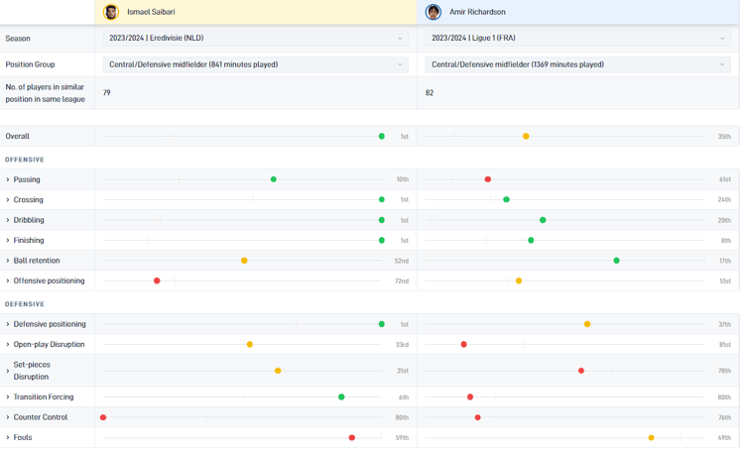Click Saibari's green Overall rank dot
The image size is (744, 451).
tap(382, 137)
